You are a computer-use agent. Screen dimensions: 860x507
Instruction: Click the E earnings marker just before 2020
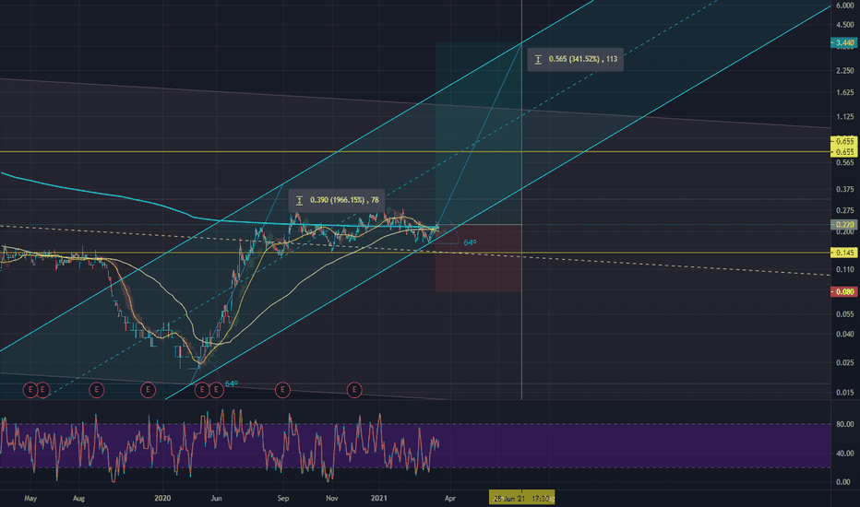[148, 390]
